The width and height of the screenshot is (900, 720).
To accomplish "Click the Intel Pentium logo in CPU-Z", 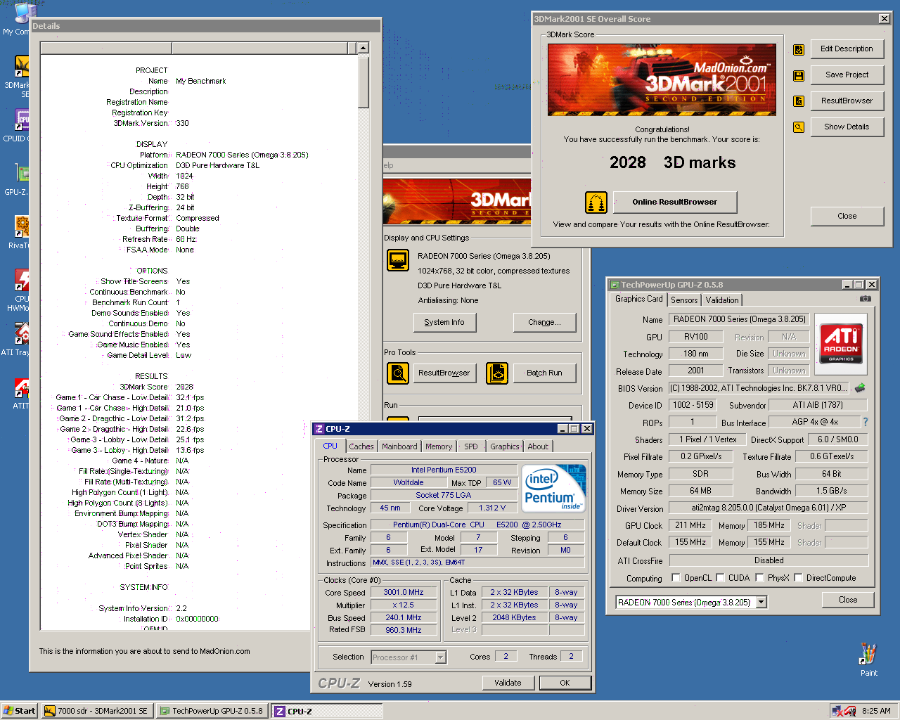I will [554, 488].
